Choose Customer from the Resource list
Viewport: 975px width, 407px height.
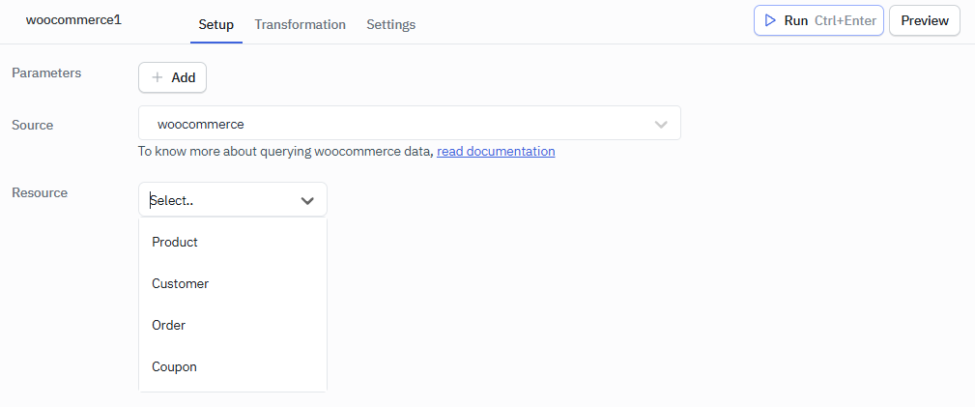point(180,283)
